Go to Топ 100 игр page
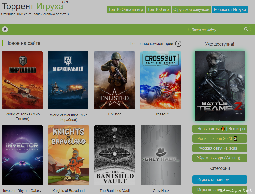The width and height of the screenshot is (255, 194). (x=158, y=10)
